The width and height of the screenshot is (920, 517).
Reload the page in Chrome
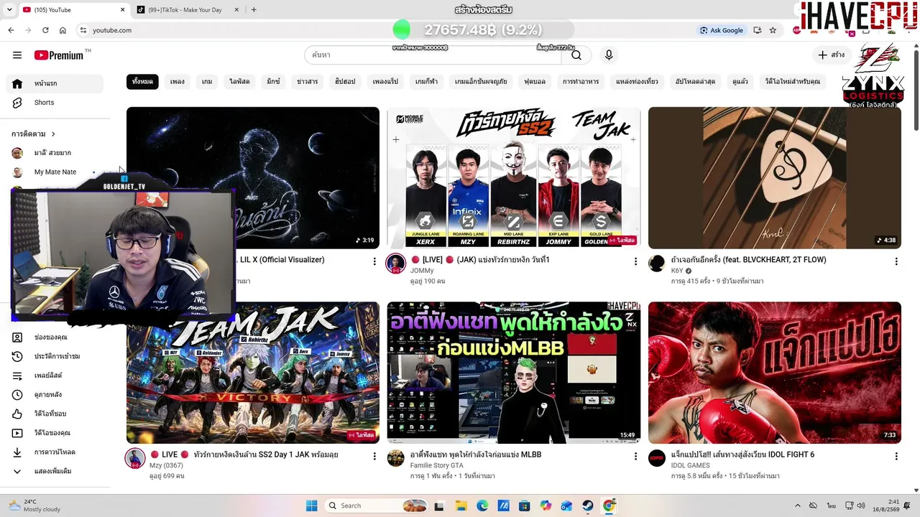45,30
